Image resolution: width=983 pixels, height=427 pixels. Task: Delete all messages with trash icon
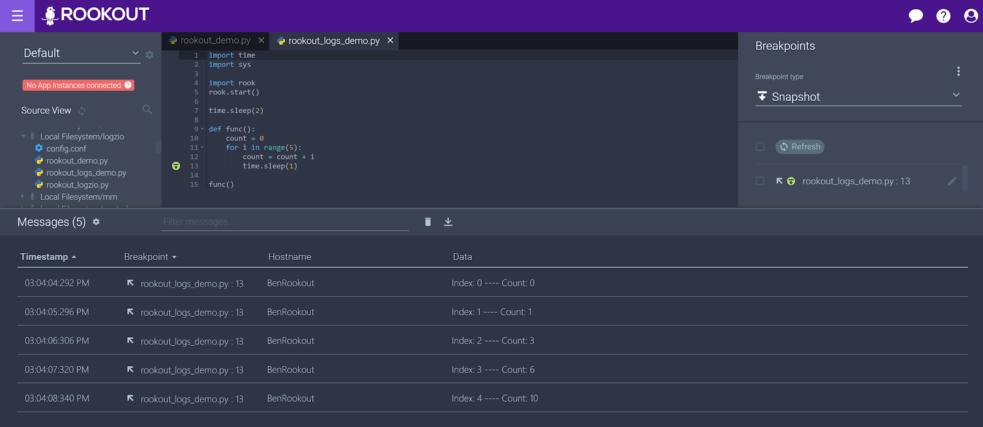[428, 222]
